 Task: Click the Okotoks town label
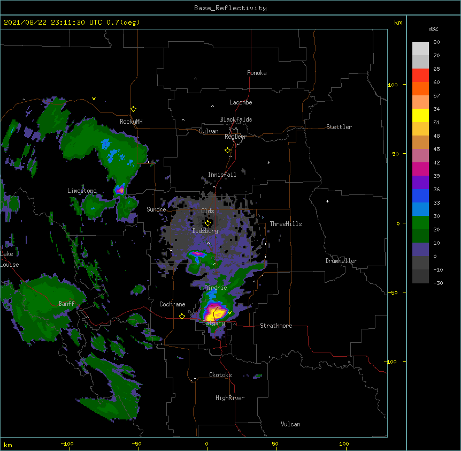[x=220, y=375]
